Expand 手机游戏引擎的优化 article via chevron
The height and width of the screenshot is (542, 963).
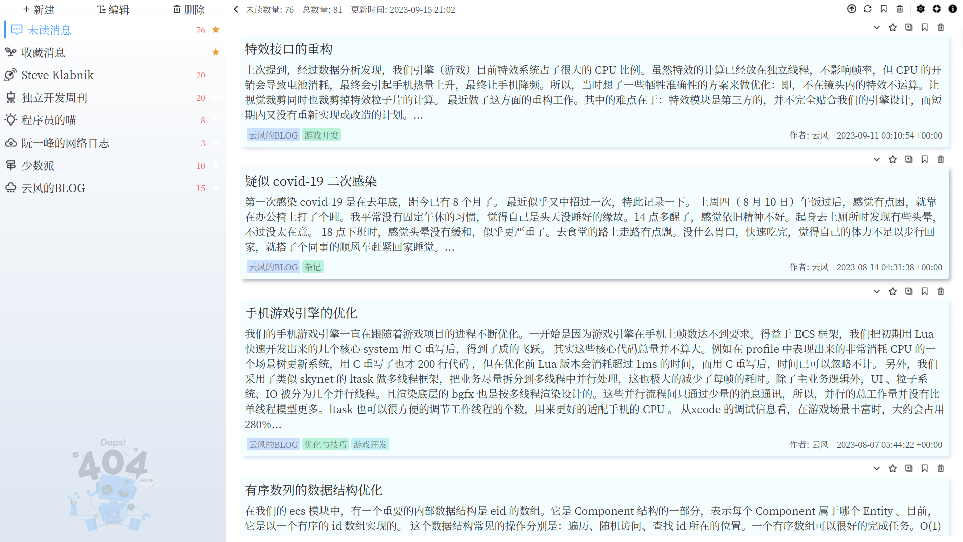pos(877,291)
